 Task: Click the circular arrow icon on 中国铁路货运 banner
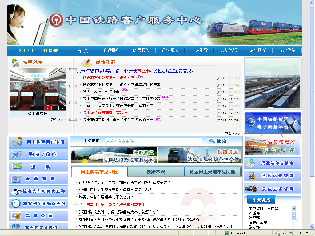pyautogui.click(x=251, y=122)
